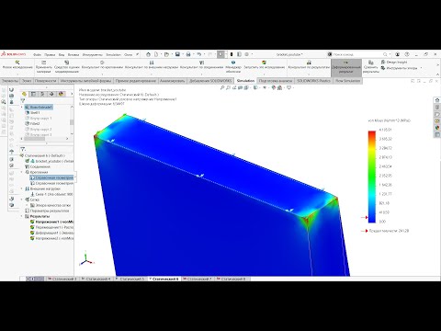Switch to the Поверхности ribbon tab
Image resolution: width=441 pixels, height=331 pixels.
coord(45,81)
